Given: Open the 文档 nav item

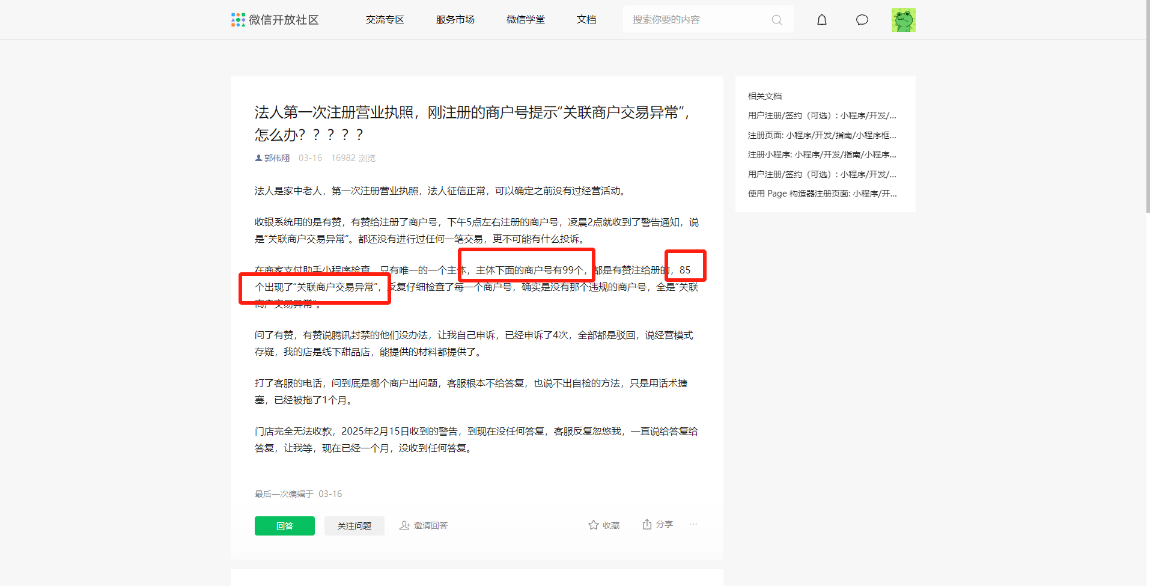Looking at the screenshot, I should 586,20.
